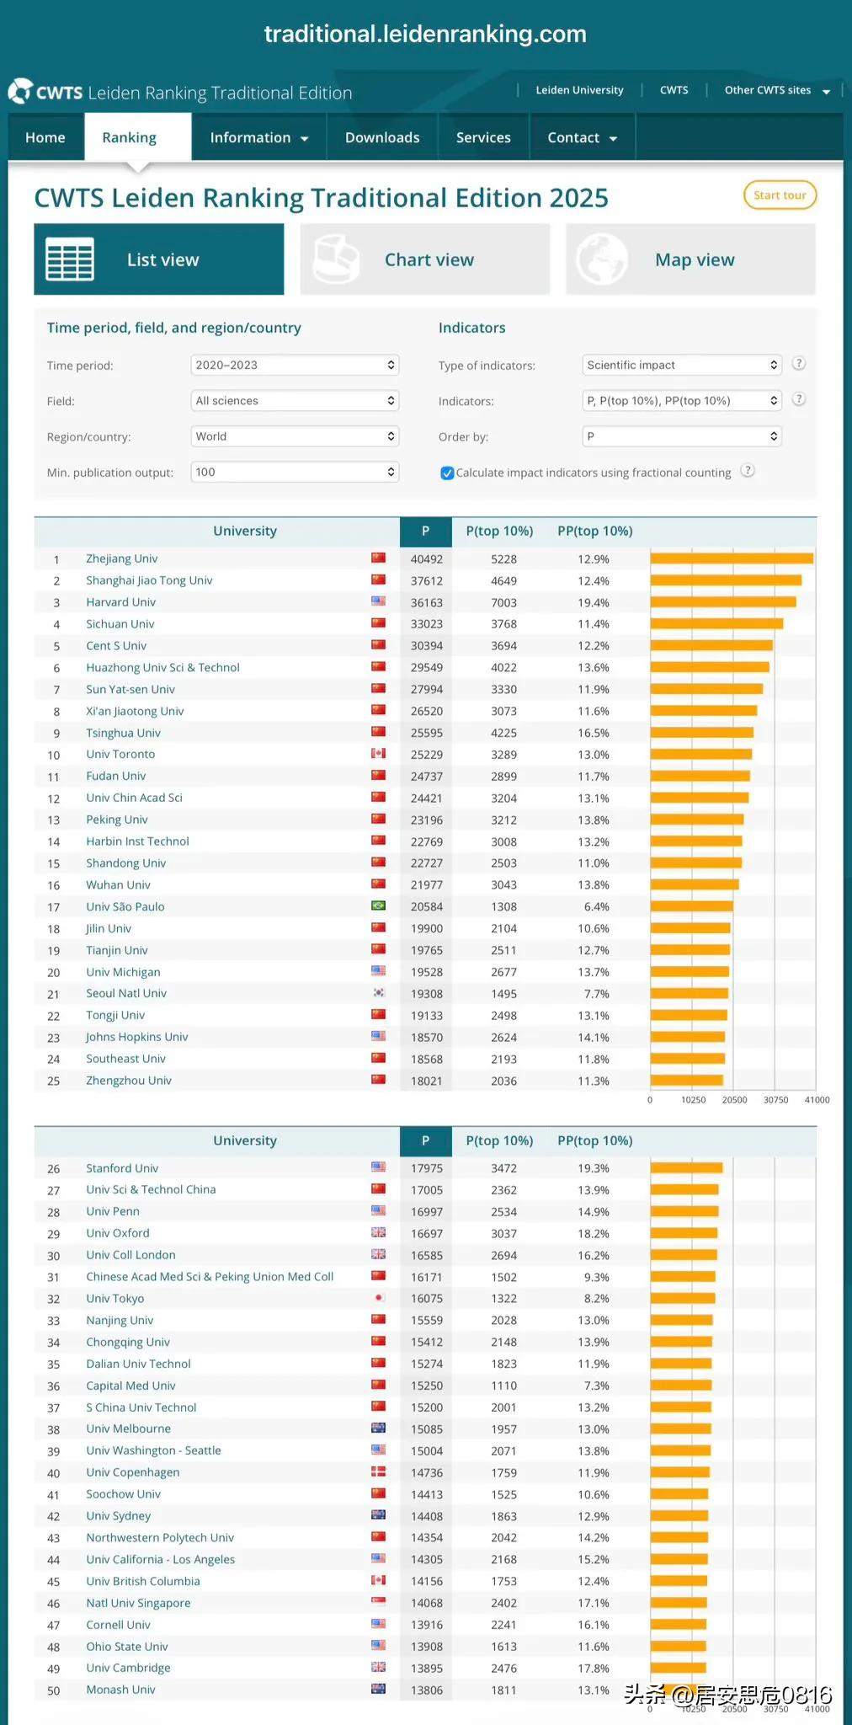Click Korea flag on Seoul Natl Univ row
The height and width of the screenshot is (1725, 852).
[379, 993]
